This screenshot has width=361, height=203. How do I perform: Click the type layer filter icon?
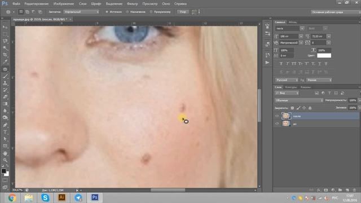click(x=329, y=93)
